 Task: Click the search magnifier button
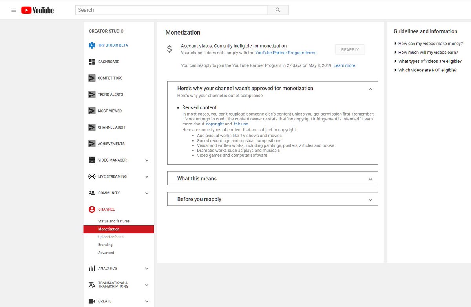[278, 10]
